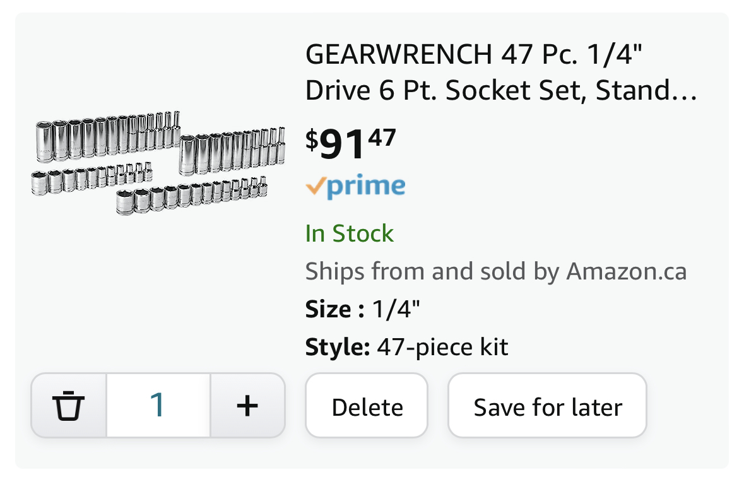Click the Amazon.ca seller name
Viewport: 744px width, 482px height.
[626, 272]
